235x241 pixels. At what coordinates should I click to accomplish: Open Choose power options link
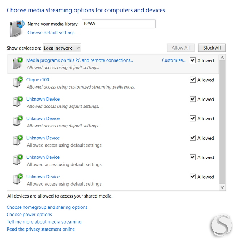click(x=29, y=215)
